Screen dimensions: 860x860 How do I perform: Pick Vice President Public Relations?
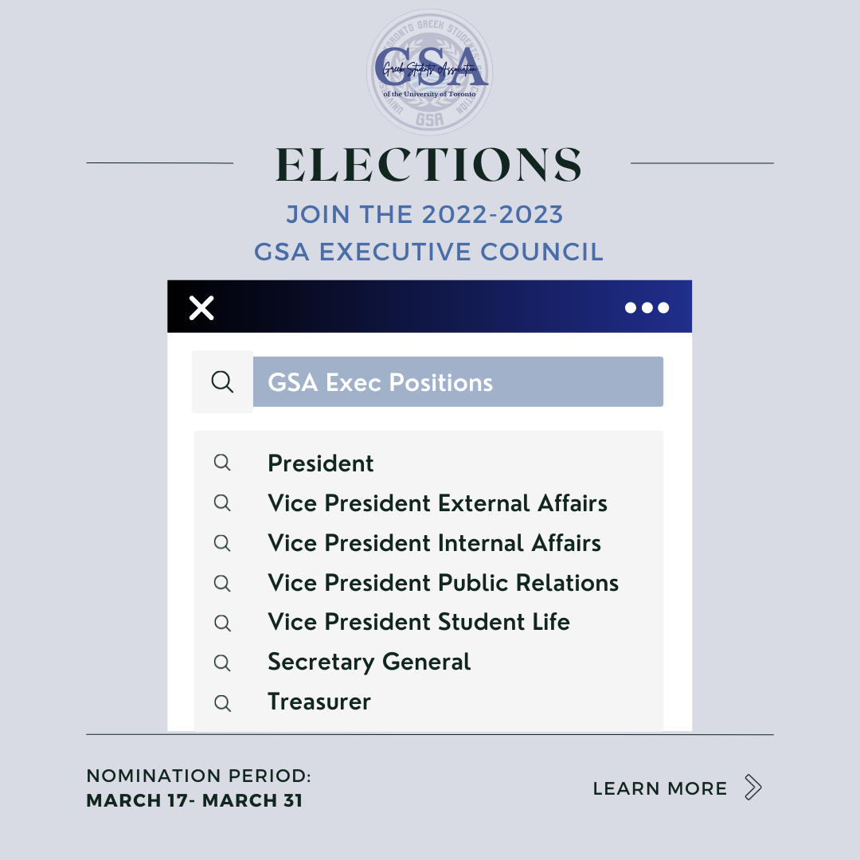[x=443, y=583]
